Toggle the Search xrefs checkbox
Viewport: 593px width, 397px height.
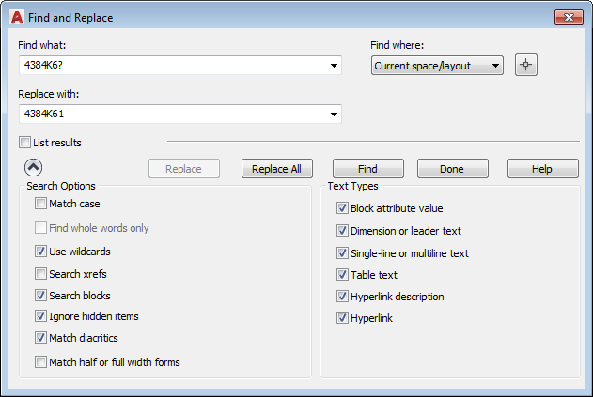[40, 274]
